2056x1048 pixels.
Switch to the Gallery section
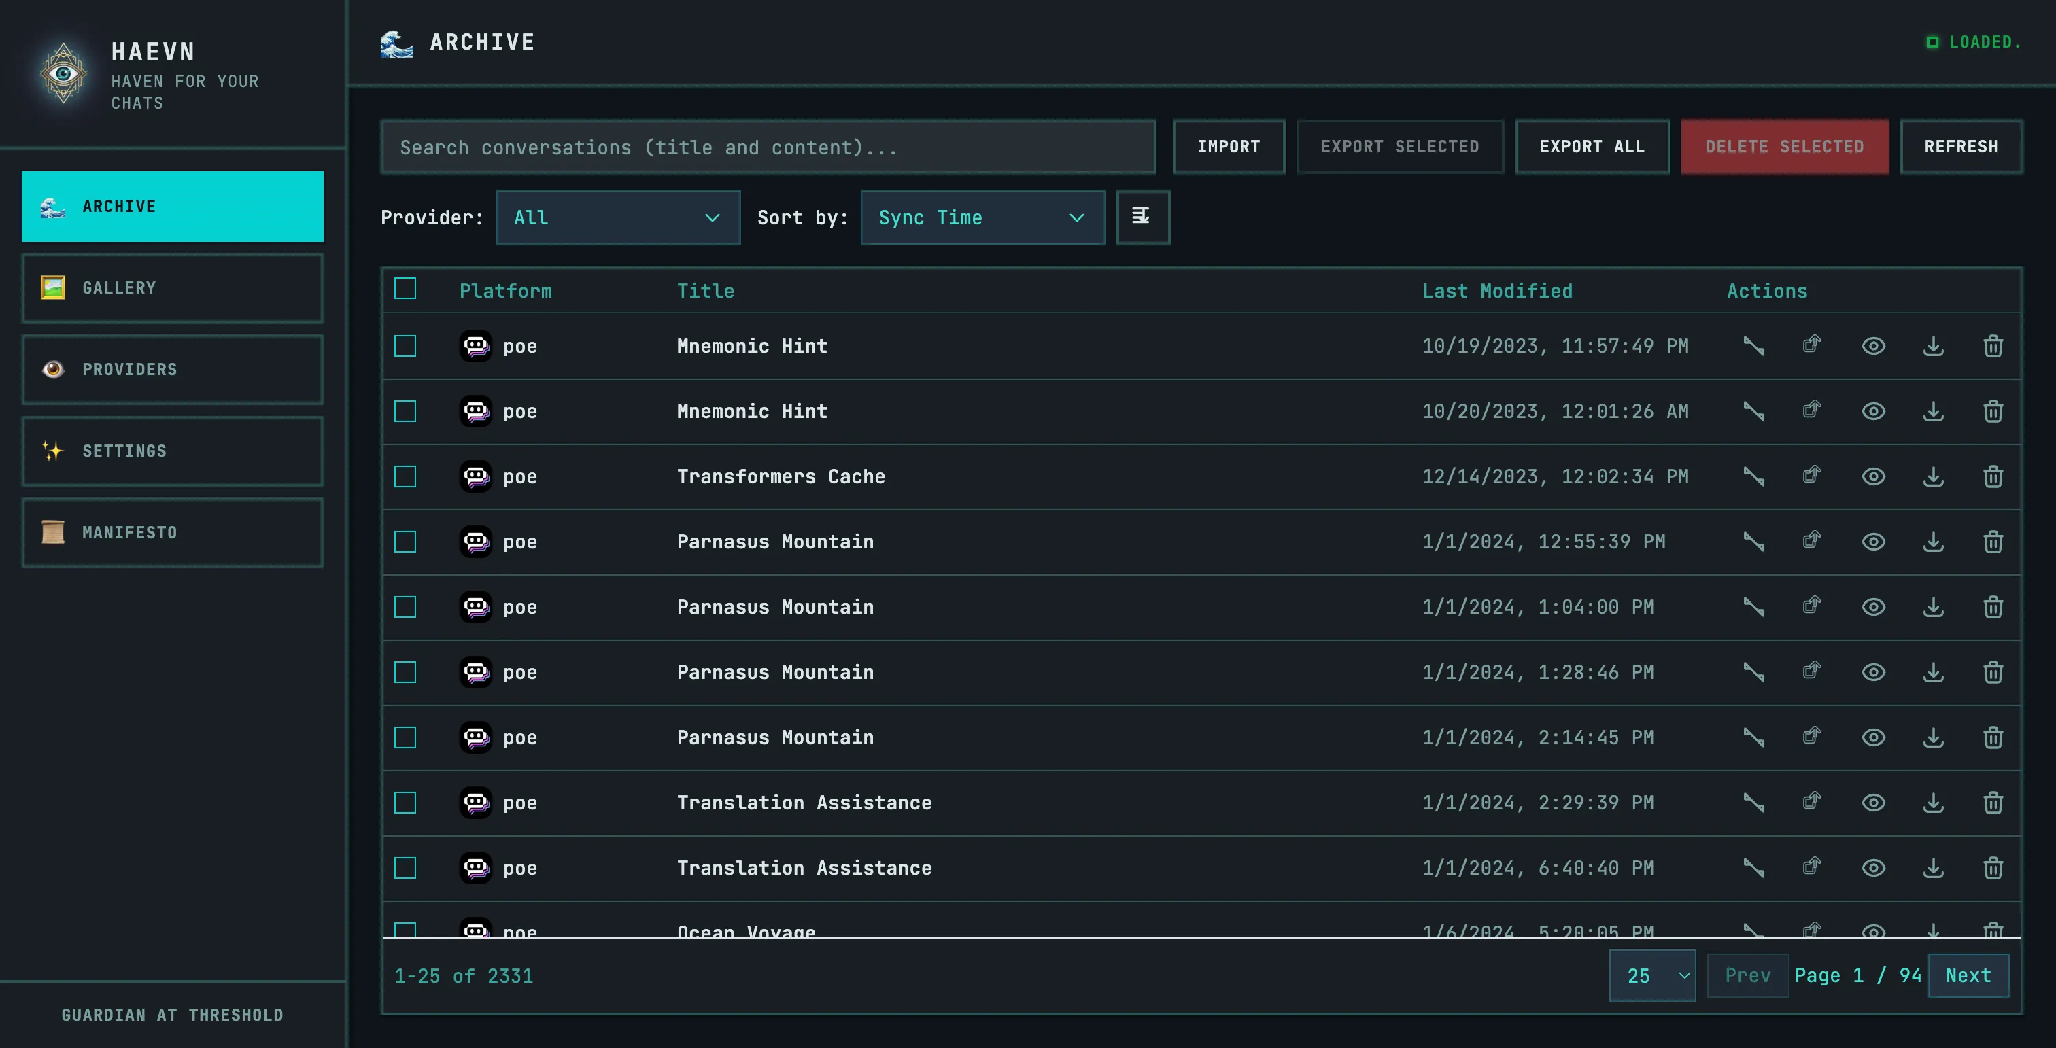click(x=171, y=288)
